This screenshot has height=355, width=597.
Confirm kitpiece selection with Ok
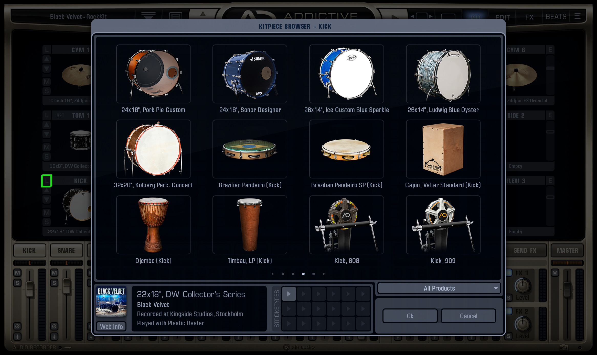click(x=410, y=316)
